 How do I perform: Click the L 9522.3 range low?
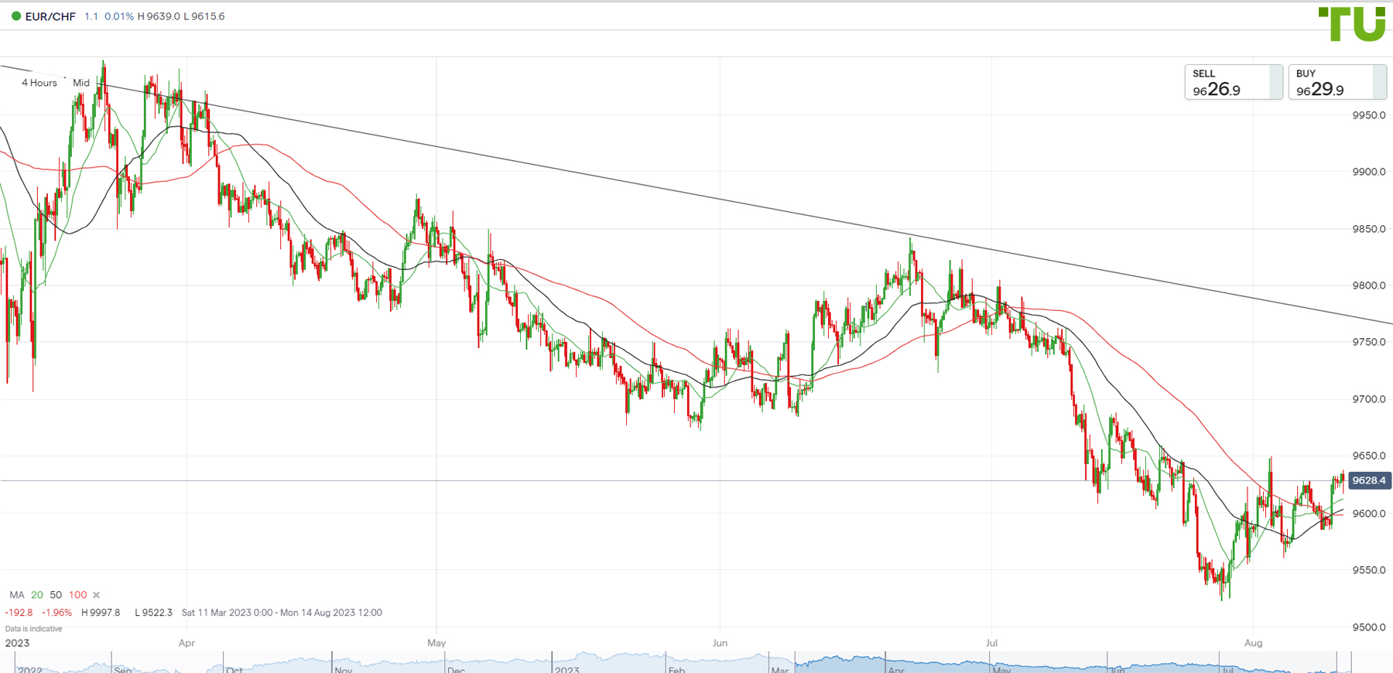pos(153,613)
